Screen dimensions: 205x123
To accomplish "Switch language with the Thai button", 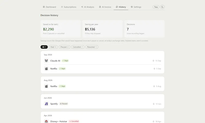I will tap(156, 7).
